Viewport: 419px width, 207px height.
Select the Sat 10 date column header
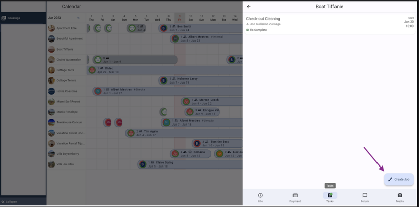(x=191, y=18)
